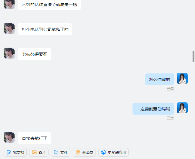Screen dimensions: 195x159
Task: Click own avatar beside 一定要到劳动局吗
Action: 182,108
